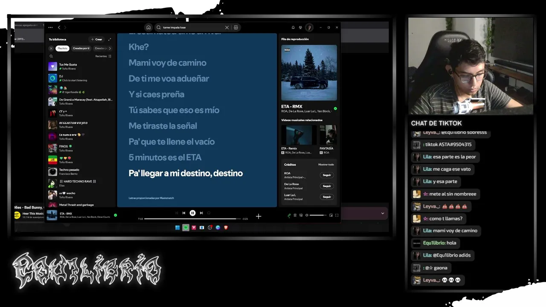The height and width of the screenshot is (307, 546).
Task: Open the three-dots app menu
Action: 50,27
